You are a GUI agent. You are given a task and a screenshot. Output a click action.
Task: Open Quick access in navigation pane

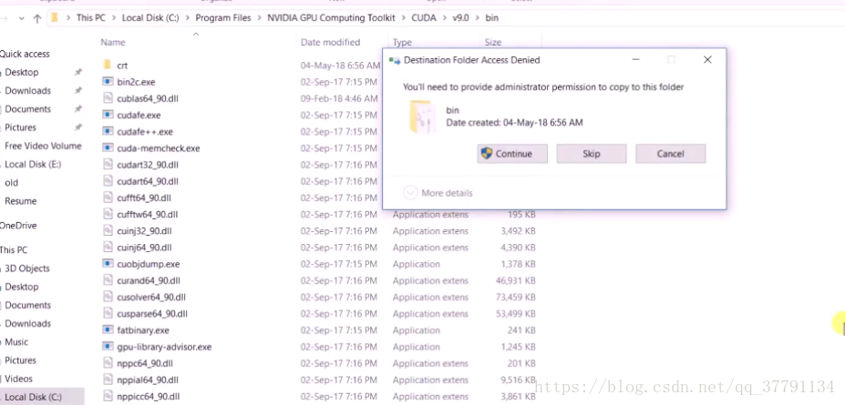[x=25, y=54]
